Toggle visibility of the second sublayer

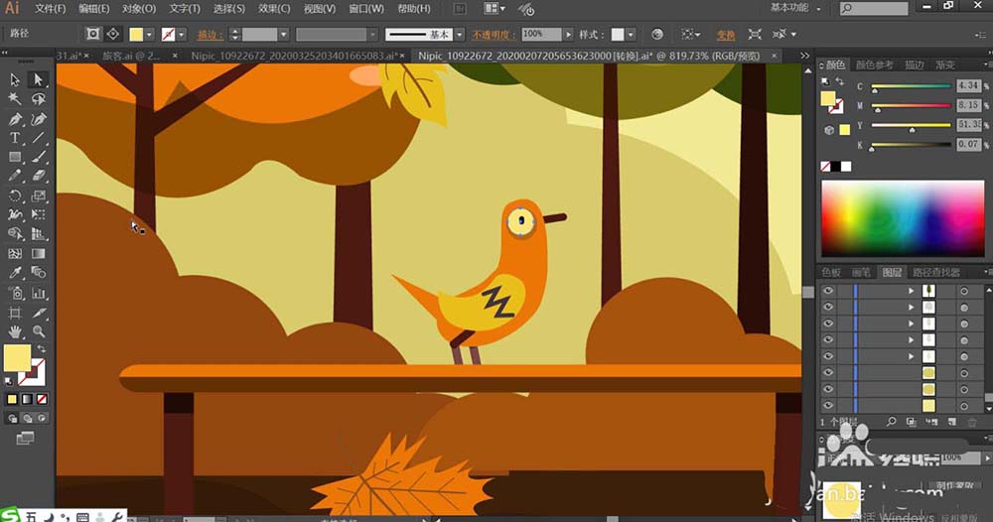tap(828, 307)
